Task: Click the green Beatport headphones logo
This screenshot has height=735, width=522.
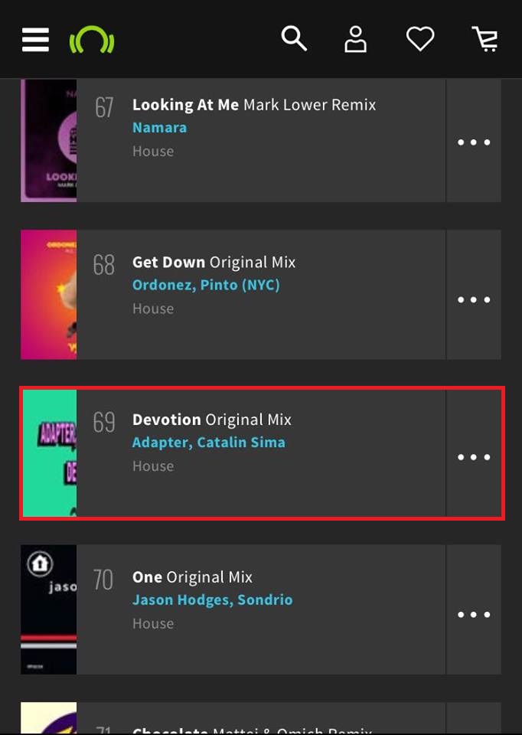Action: tap(92, 40)
